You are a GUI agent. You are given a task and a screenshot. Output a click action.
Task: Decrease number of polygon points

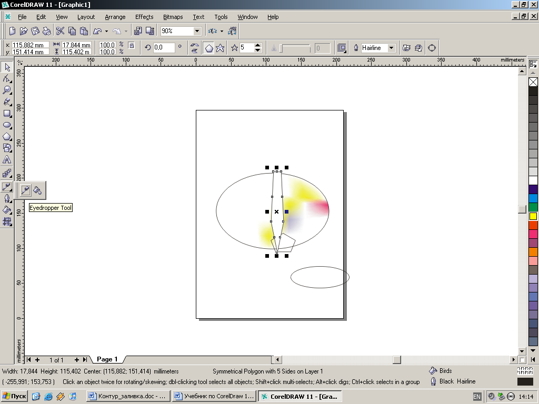[x=258, y=50]
